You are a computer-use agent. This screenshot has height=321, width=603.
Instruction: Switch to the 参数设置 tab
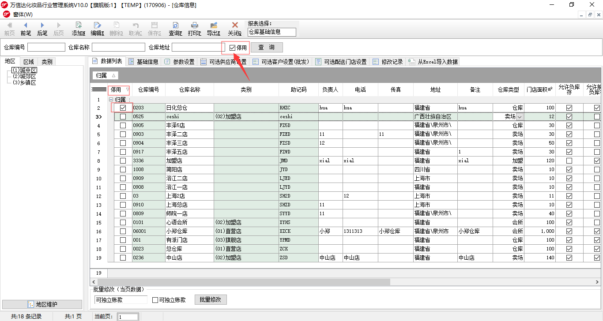(x=180, y=62)
